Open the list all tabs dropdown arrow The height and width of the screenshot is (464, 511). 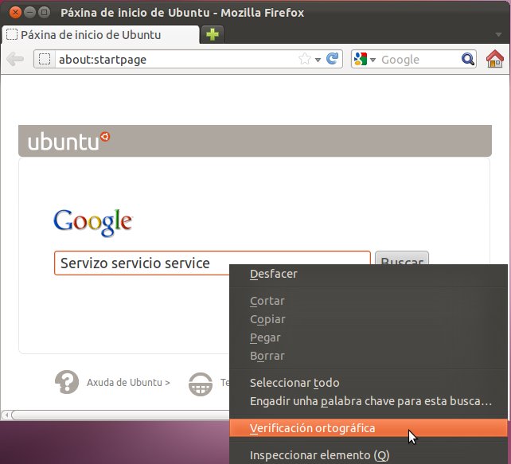(x=498, y=34)
